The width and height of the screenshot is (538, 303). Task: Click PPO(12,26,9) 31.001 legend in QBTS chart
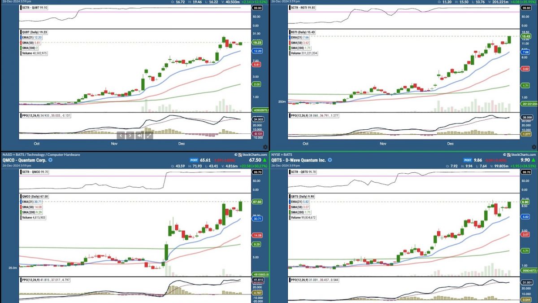pyautogui.click(x=314, y=280)
